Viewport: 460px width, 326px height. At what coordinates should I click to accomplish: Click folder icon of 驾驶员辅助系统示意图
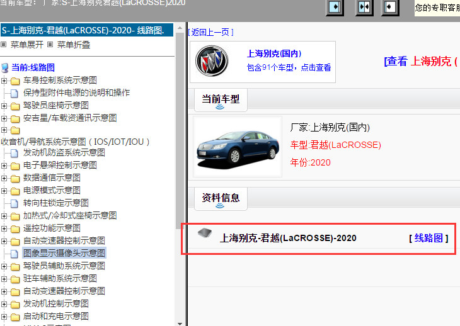[x=15, y=267]
